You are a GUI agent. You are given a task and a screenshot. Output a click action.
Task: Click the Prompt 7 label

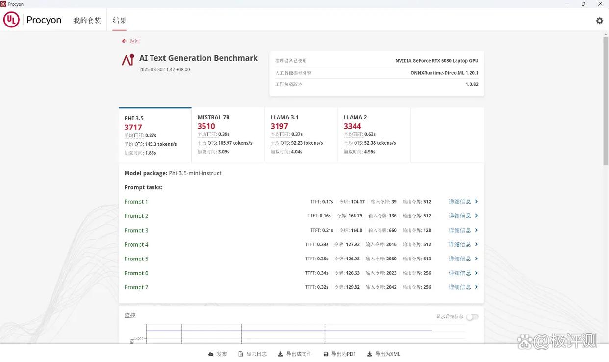tap(136, 287)
